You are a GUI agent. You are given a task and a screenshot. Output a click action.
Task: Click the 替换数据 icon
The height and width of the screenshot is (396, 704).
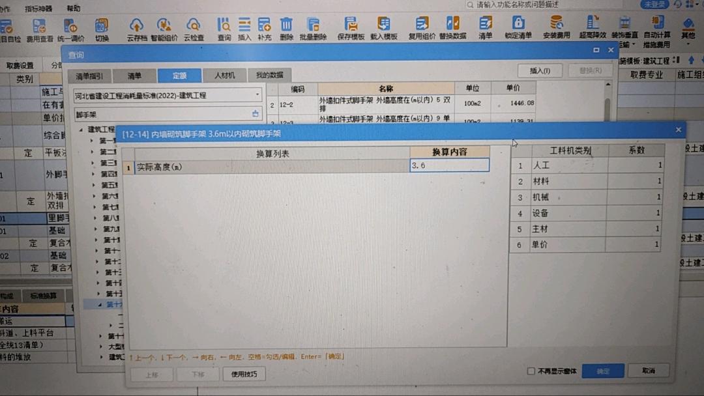point(452,29)
